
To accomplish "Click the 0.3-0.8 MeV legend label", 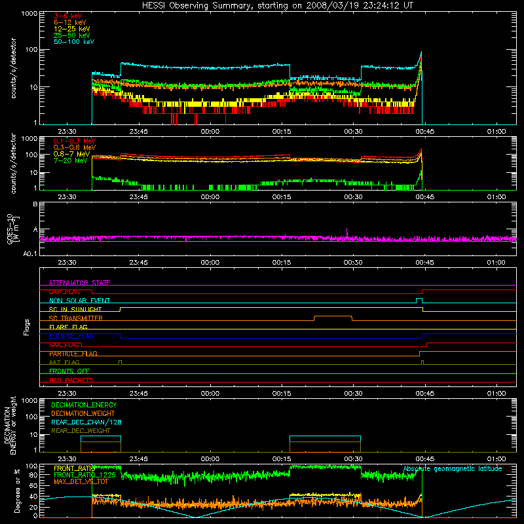I will click(x=75, y=148).
